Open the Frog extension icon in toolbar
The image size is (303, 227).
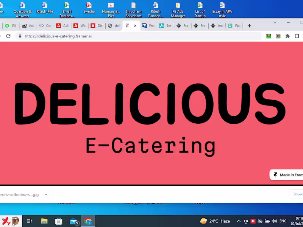point(269,36)
